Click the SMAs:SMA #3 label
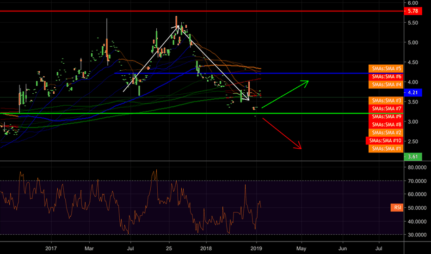 pyautogui.click(x=386, y=101)
